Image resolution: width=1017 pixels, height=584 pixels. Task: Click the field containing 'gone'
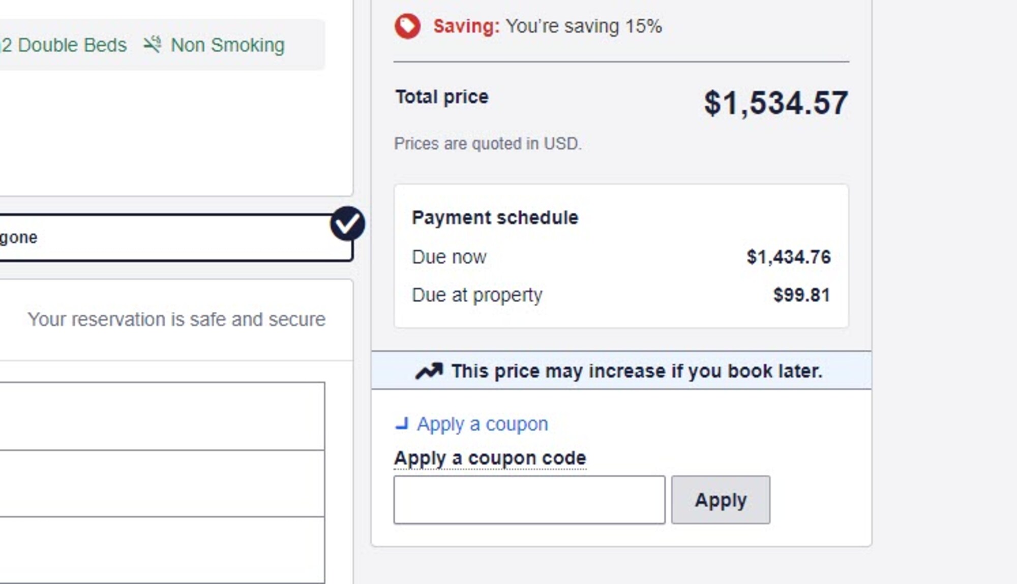click(153, 237)
